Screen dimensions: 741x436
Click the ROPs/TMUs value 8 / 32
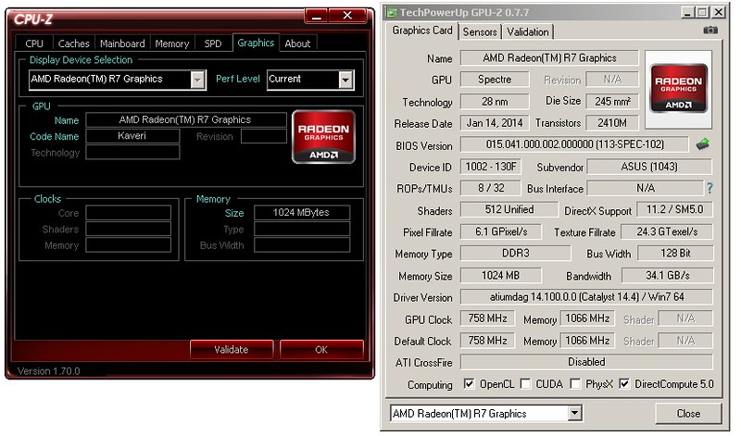click(491, 188)
